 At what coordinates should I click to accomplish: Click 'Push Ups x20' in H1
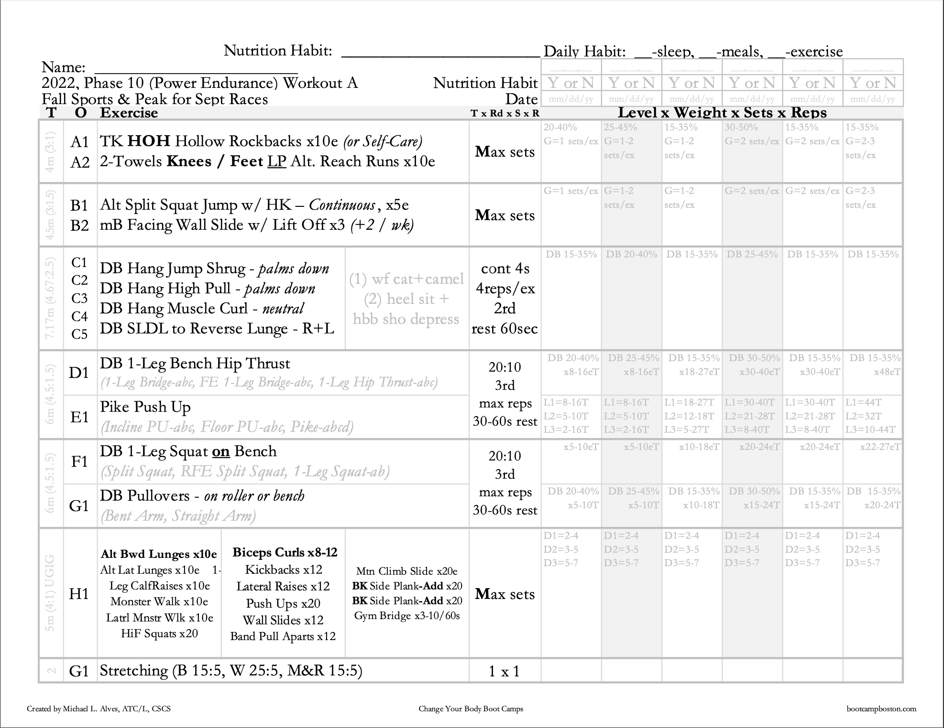click(283, 604)
